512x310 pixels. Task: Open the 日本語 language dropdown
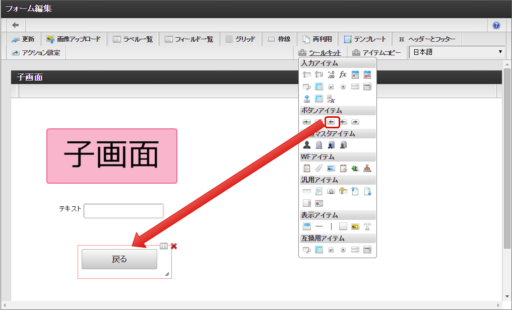pyautogui.click(x=457, y=52)
